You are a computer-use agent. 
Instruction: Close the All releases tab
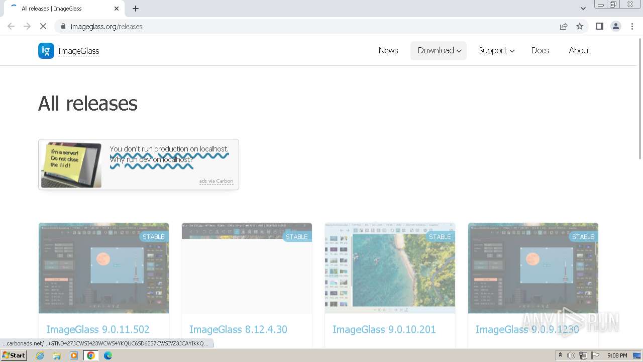pos(117,9)
